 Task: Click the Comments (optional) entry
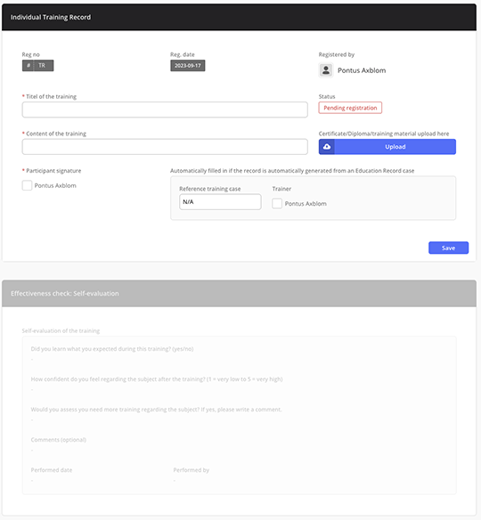pos(59,440)
